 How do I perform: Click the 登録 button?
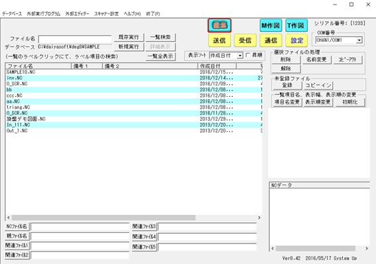[287, 85]
